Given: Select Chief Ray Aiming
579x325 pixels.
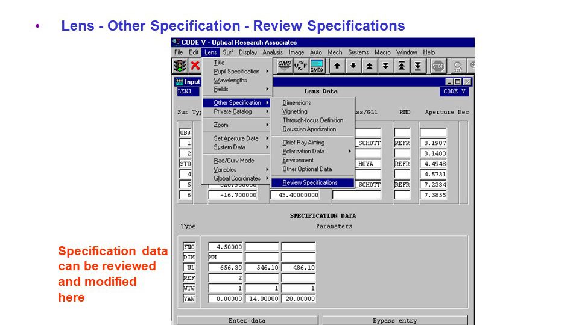Looking at the screenshot, I should pyautogui.click(x=313, y=143).
